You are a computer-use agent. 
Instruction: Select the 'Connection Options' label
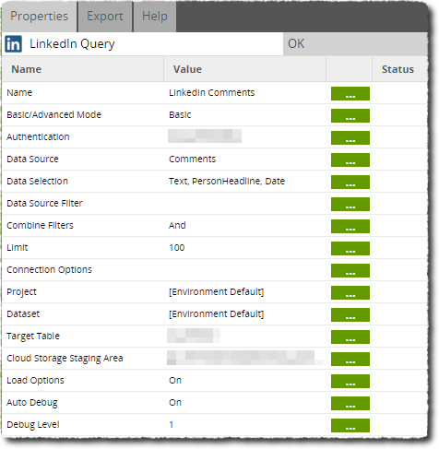click(x=49, y=269)
